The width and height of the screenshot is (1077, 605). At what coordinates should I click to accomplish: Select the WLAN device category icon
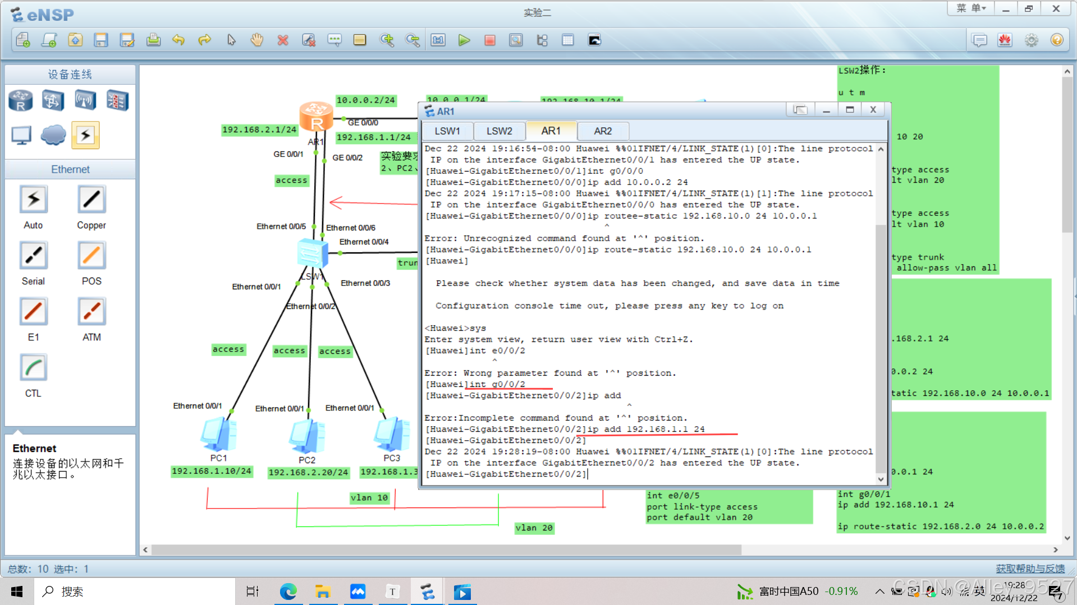point(85,101)
